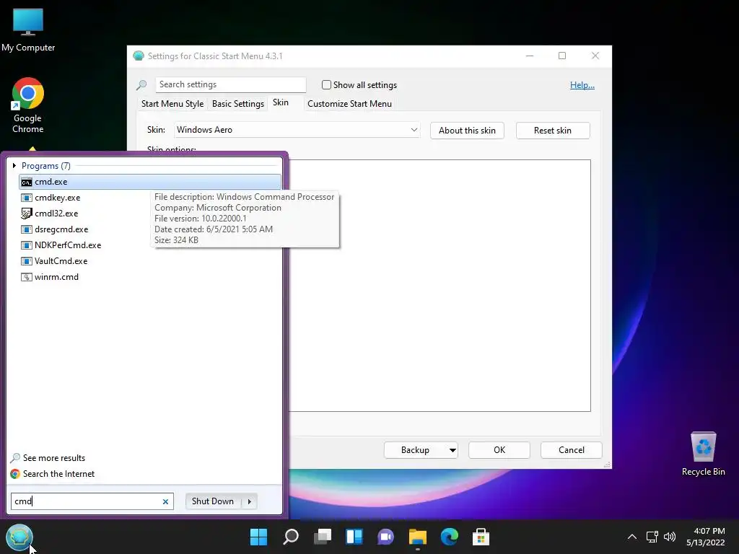Open the My Computer desktop icon
The width and height of the screenshot is (739, 554).
pos(28,30)
